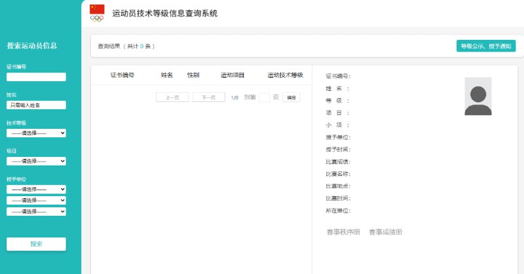
Task: Click the 运动技术等级 column header
Action: 285,75
